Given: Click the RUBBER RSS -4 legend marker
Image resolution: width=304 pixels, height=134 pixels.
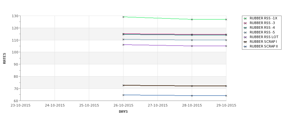Looking at the screenshot, I should (x=245, y=28).
